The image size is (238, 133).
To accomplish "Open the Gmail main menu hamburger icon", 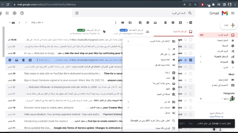I will tap(233, 13).
